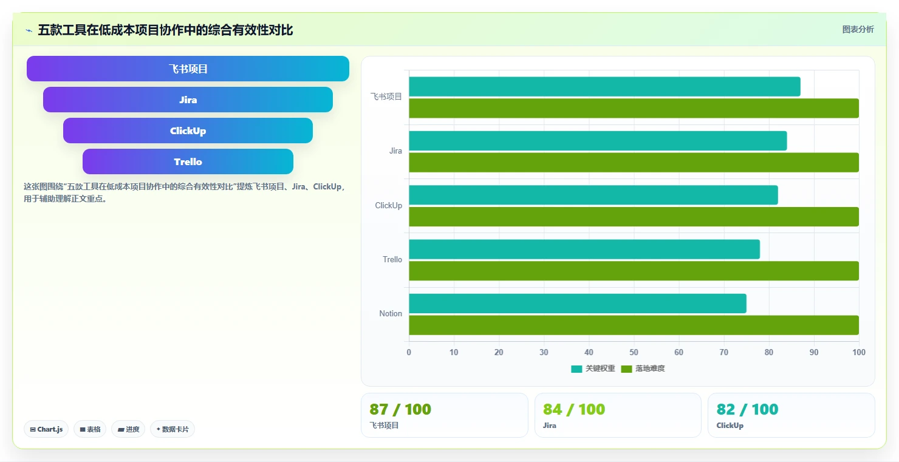The height and width of the screenshot is (462, 899).
Task: Open the 82 / 100 ClickUp data card
Action: [x=791, y=415]
